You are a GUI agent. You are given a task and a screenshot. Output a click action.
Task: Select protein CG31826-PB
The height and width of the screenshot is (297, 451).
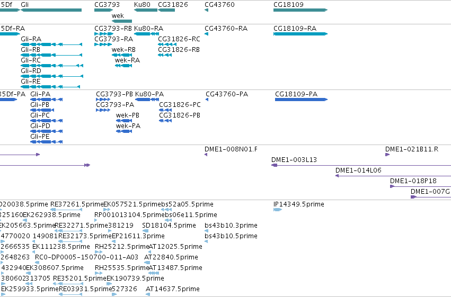(165, 121)
